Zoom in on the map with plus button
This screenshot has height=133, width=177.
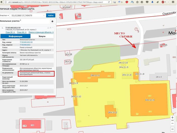(173, 117)
